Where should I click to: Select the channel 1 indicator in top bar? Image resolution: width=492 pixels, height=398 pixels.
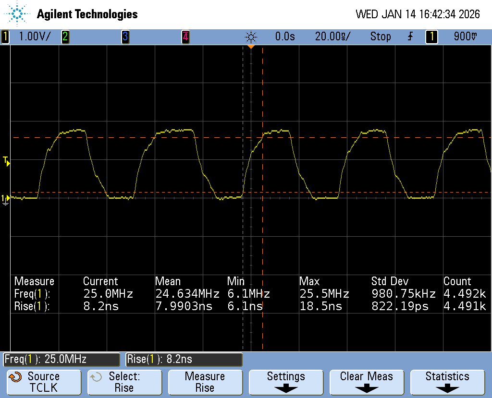(x=5, y=36)
